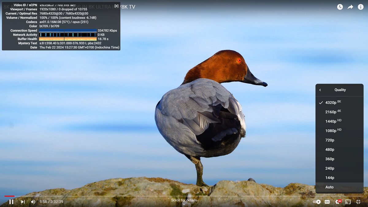Skip to the next video

coord(23,202)
